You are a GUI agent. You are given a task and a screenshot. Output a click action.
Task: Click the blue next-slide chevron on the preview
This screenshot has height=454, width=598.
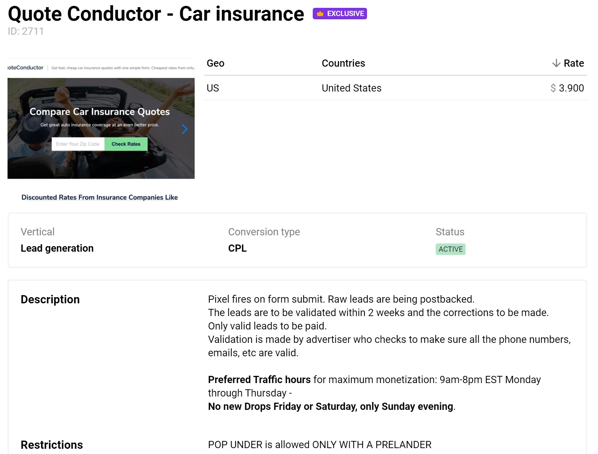tap(185, 129)
